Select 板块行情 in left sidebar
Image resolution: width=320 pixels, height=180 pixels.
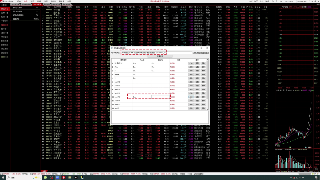click(5, 17)
